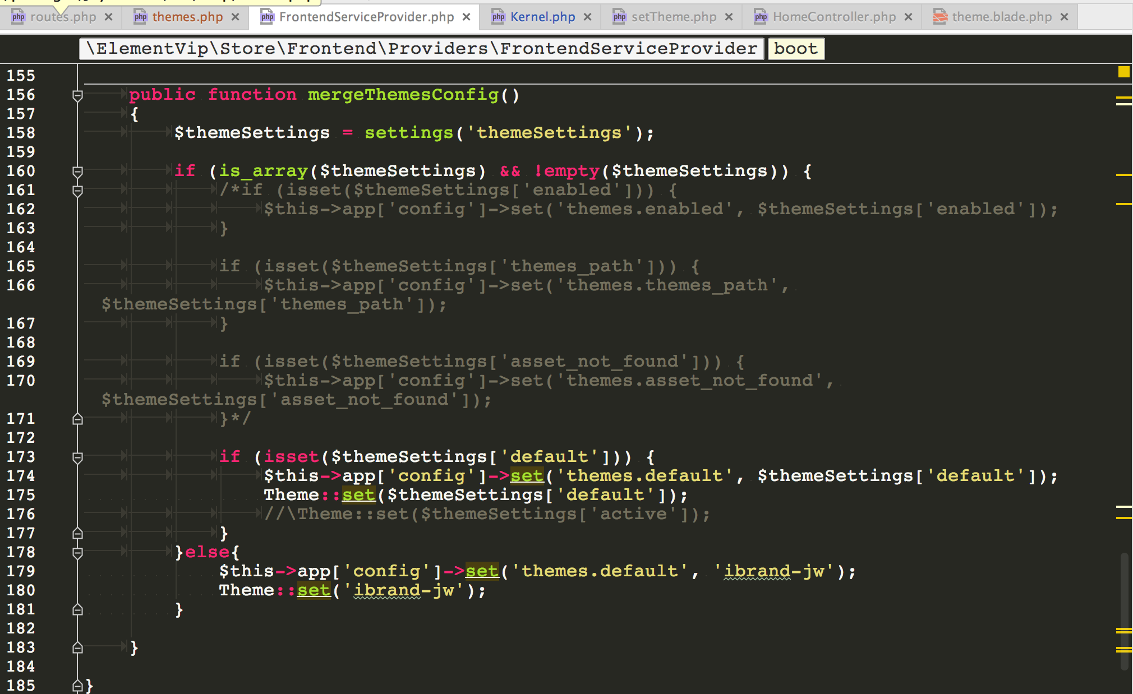Viewport: 1133px width, 694px height.
Task: Close the setTheme.php tab
Action: point(729,17)
